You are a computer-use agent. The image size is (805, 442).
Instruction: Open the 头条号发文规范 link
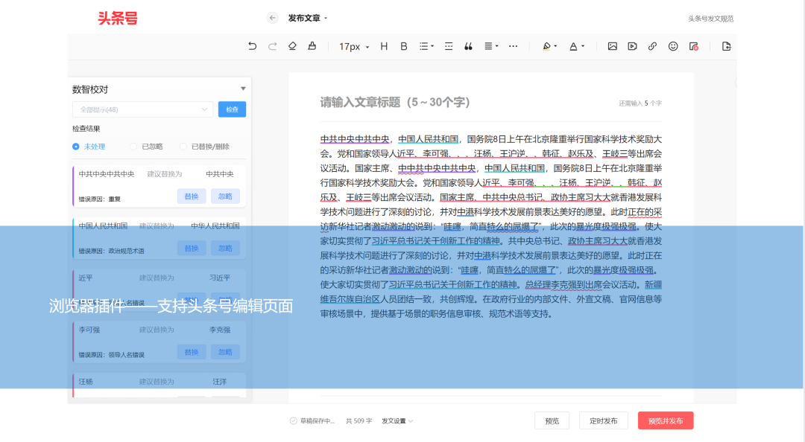tap(710, 19)
